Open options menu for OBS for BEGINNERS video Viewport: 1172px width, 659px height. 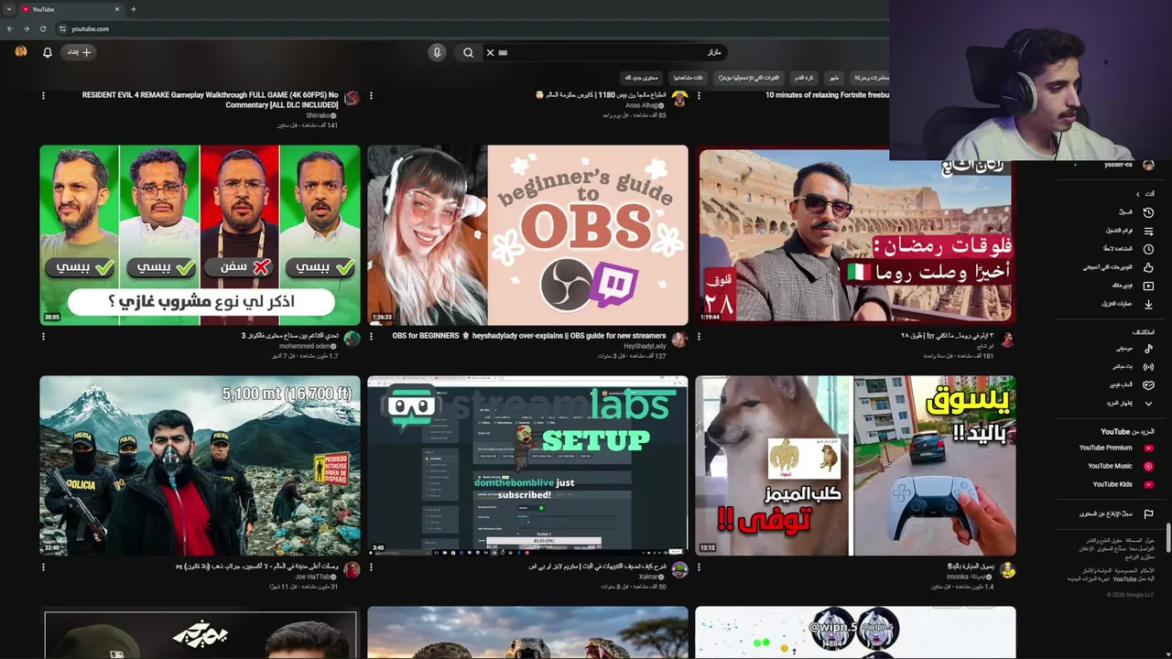tap(371, 336)
